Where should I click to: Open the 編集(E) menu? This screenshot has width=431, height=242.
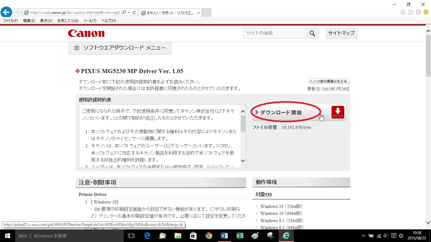tap(29, 21)
